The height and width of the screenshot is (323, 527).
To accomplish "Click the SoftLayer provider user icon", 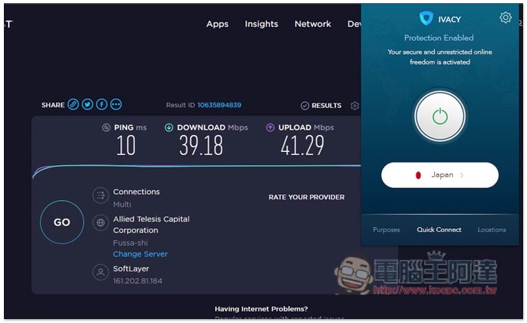I will (101, 272).
